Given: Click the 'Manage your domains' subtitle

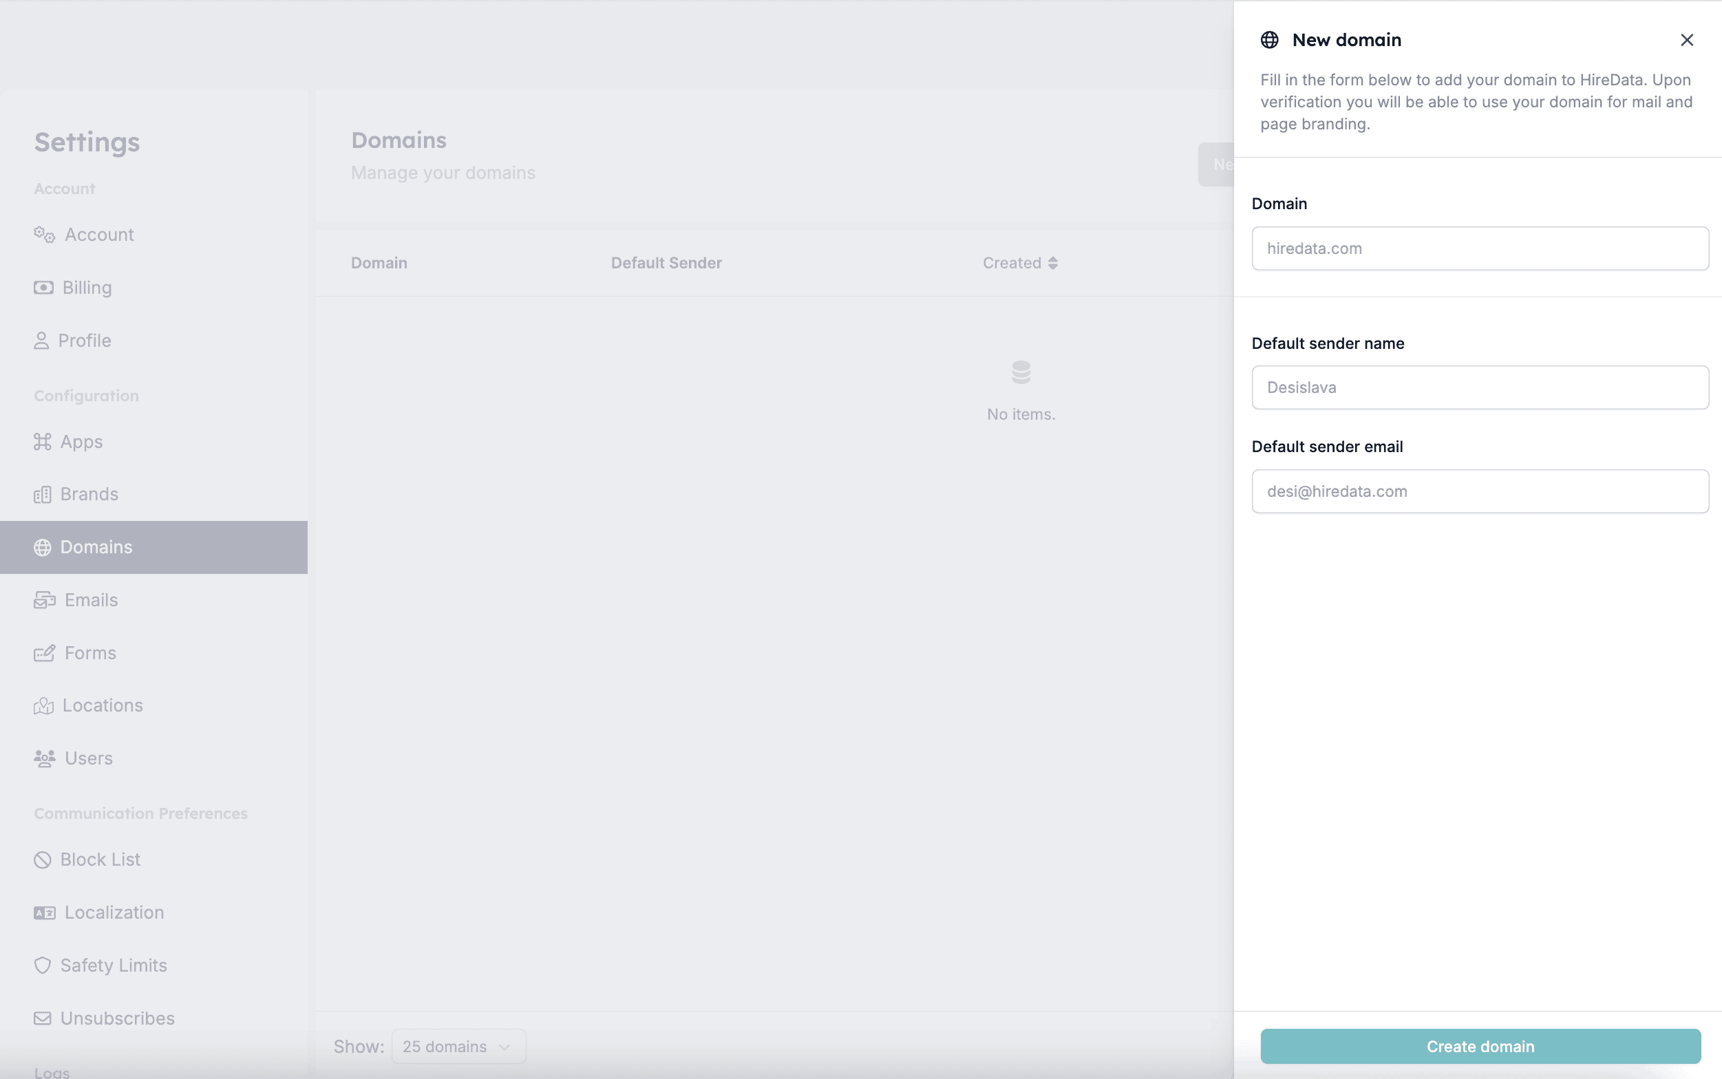Looking at the screenshot, I should (443, 173).
